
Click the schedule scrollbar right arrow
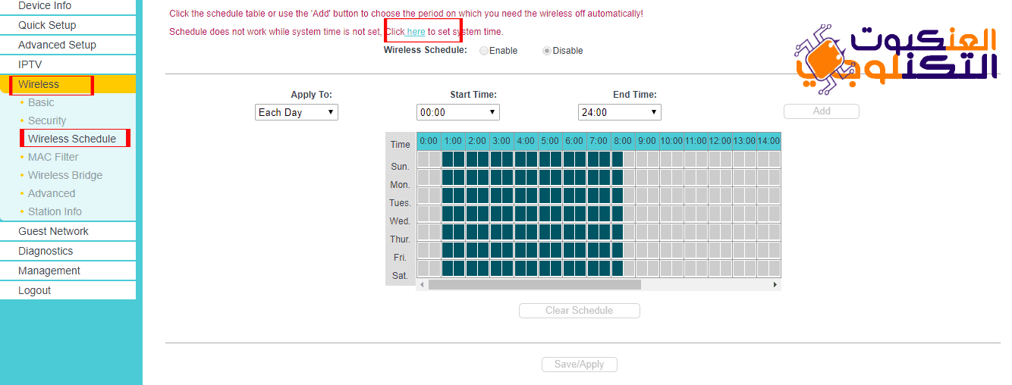(x=775, y=285)
